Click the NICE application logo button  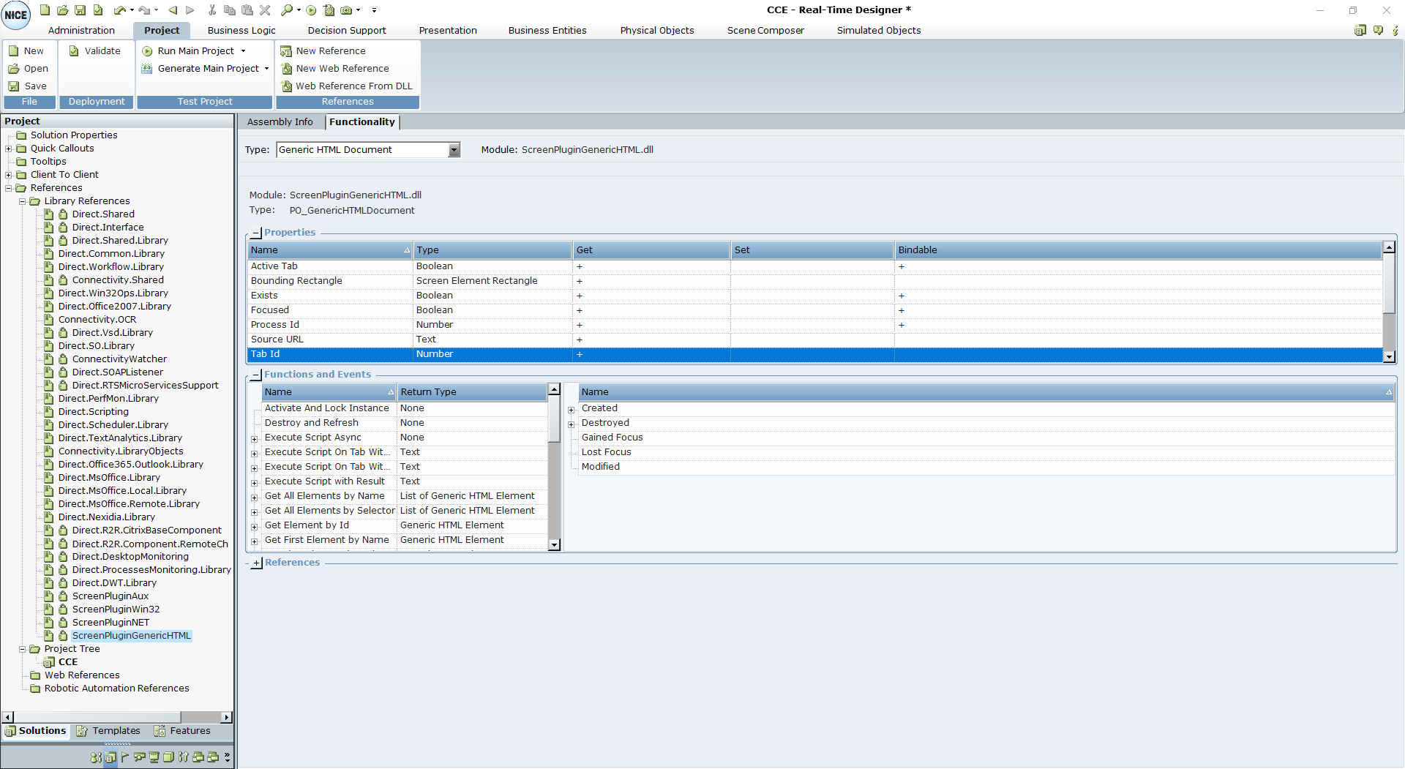[x=15, y=15]
